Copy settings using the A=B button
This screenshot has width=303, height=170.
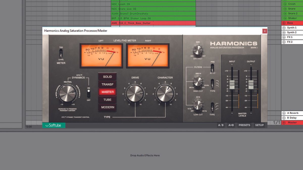tap(232, 125)
